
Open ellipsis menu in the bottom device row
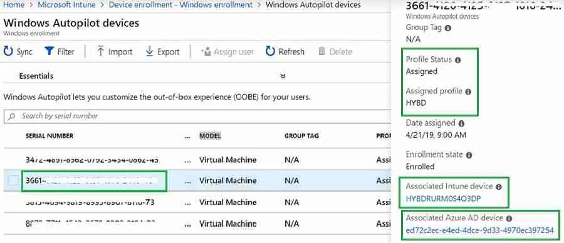[x=187, y=225]
